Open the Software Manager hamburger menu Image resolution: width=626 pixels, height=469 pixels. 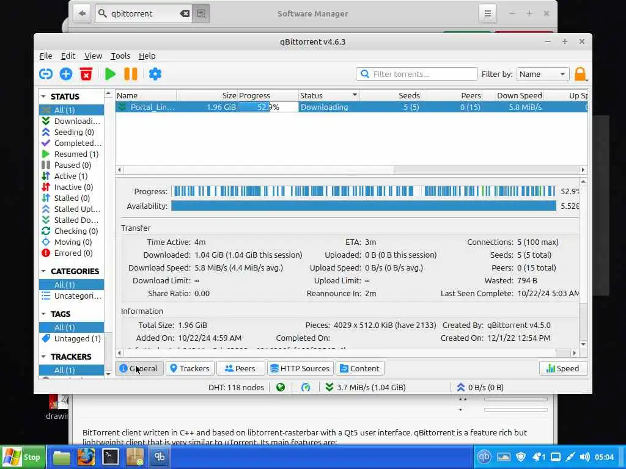click(487, 13)
